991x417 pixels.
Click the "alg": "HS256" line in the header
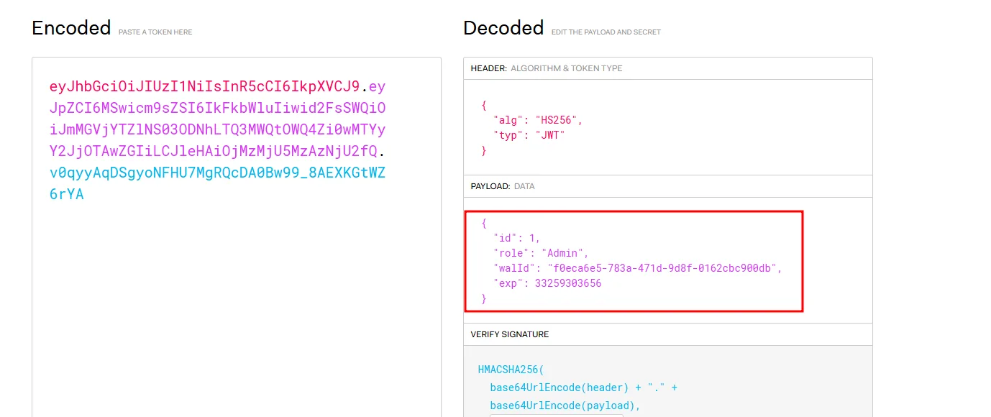[x=538, y=120]
